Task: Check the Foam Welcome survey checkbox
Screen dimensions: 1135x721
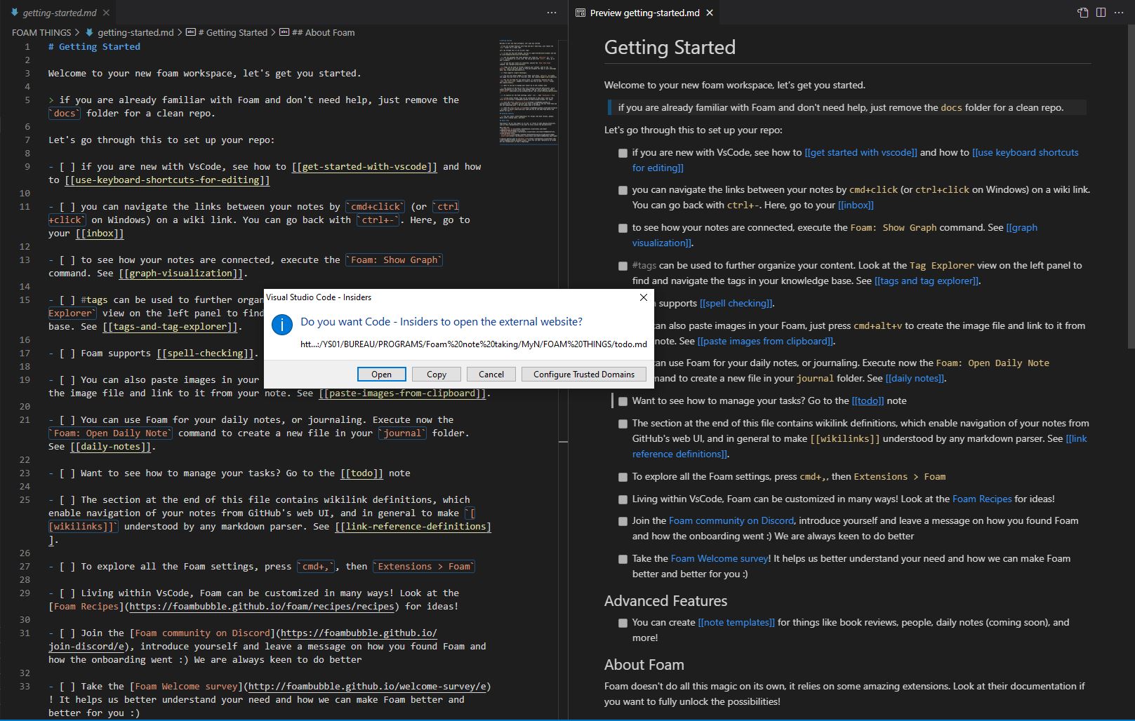Action: point(622,559)
